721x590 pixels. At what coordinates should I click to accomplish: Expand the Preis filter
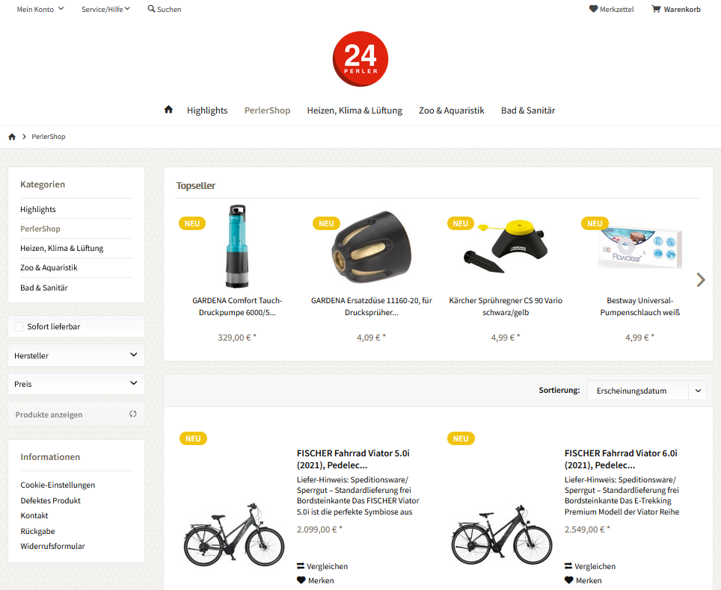[76, 384]
